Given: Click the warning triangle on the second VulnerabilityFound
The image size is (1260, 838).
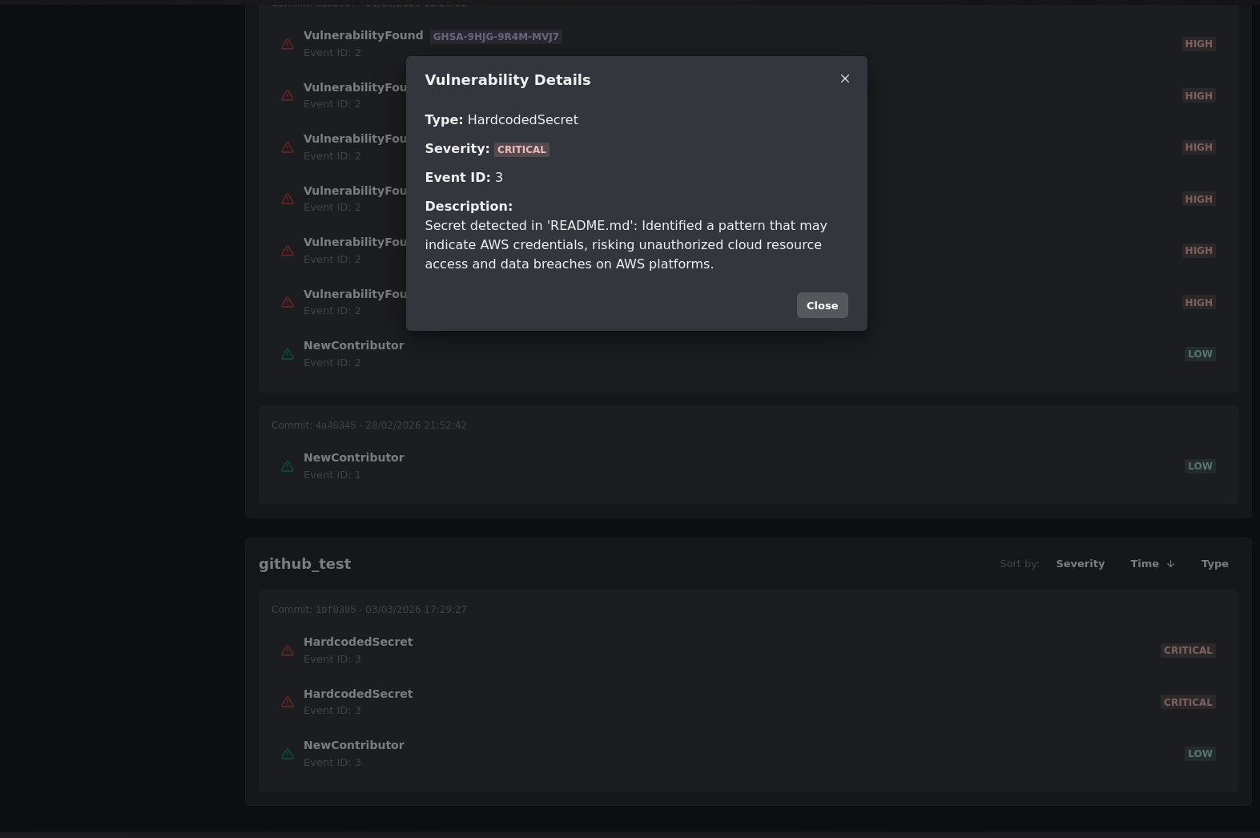Looking at the screenshot, I should (288, 95).
